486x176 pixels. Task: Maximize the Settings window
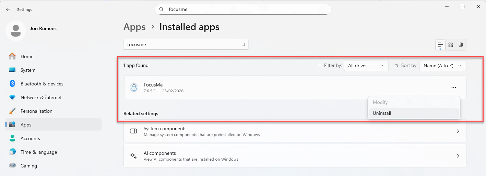click(462, 6)
